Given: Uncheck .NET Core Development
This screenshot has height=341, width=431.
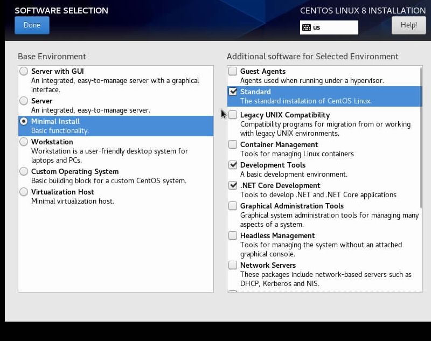Looking at the screenshot, I should coord(233,185).
